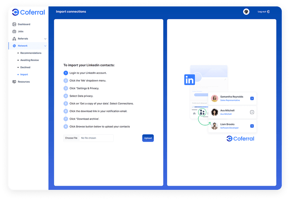The height and width of the screenshot is (200, 290).
Task: Click the circled people icon in the illustration
Action: tap(202, 112)
